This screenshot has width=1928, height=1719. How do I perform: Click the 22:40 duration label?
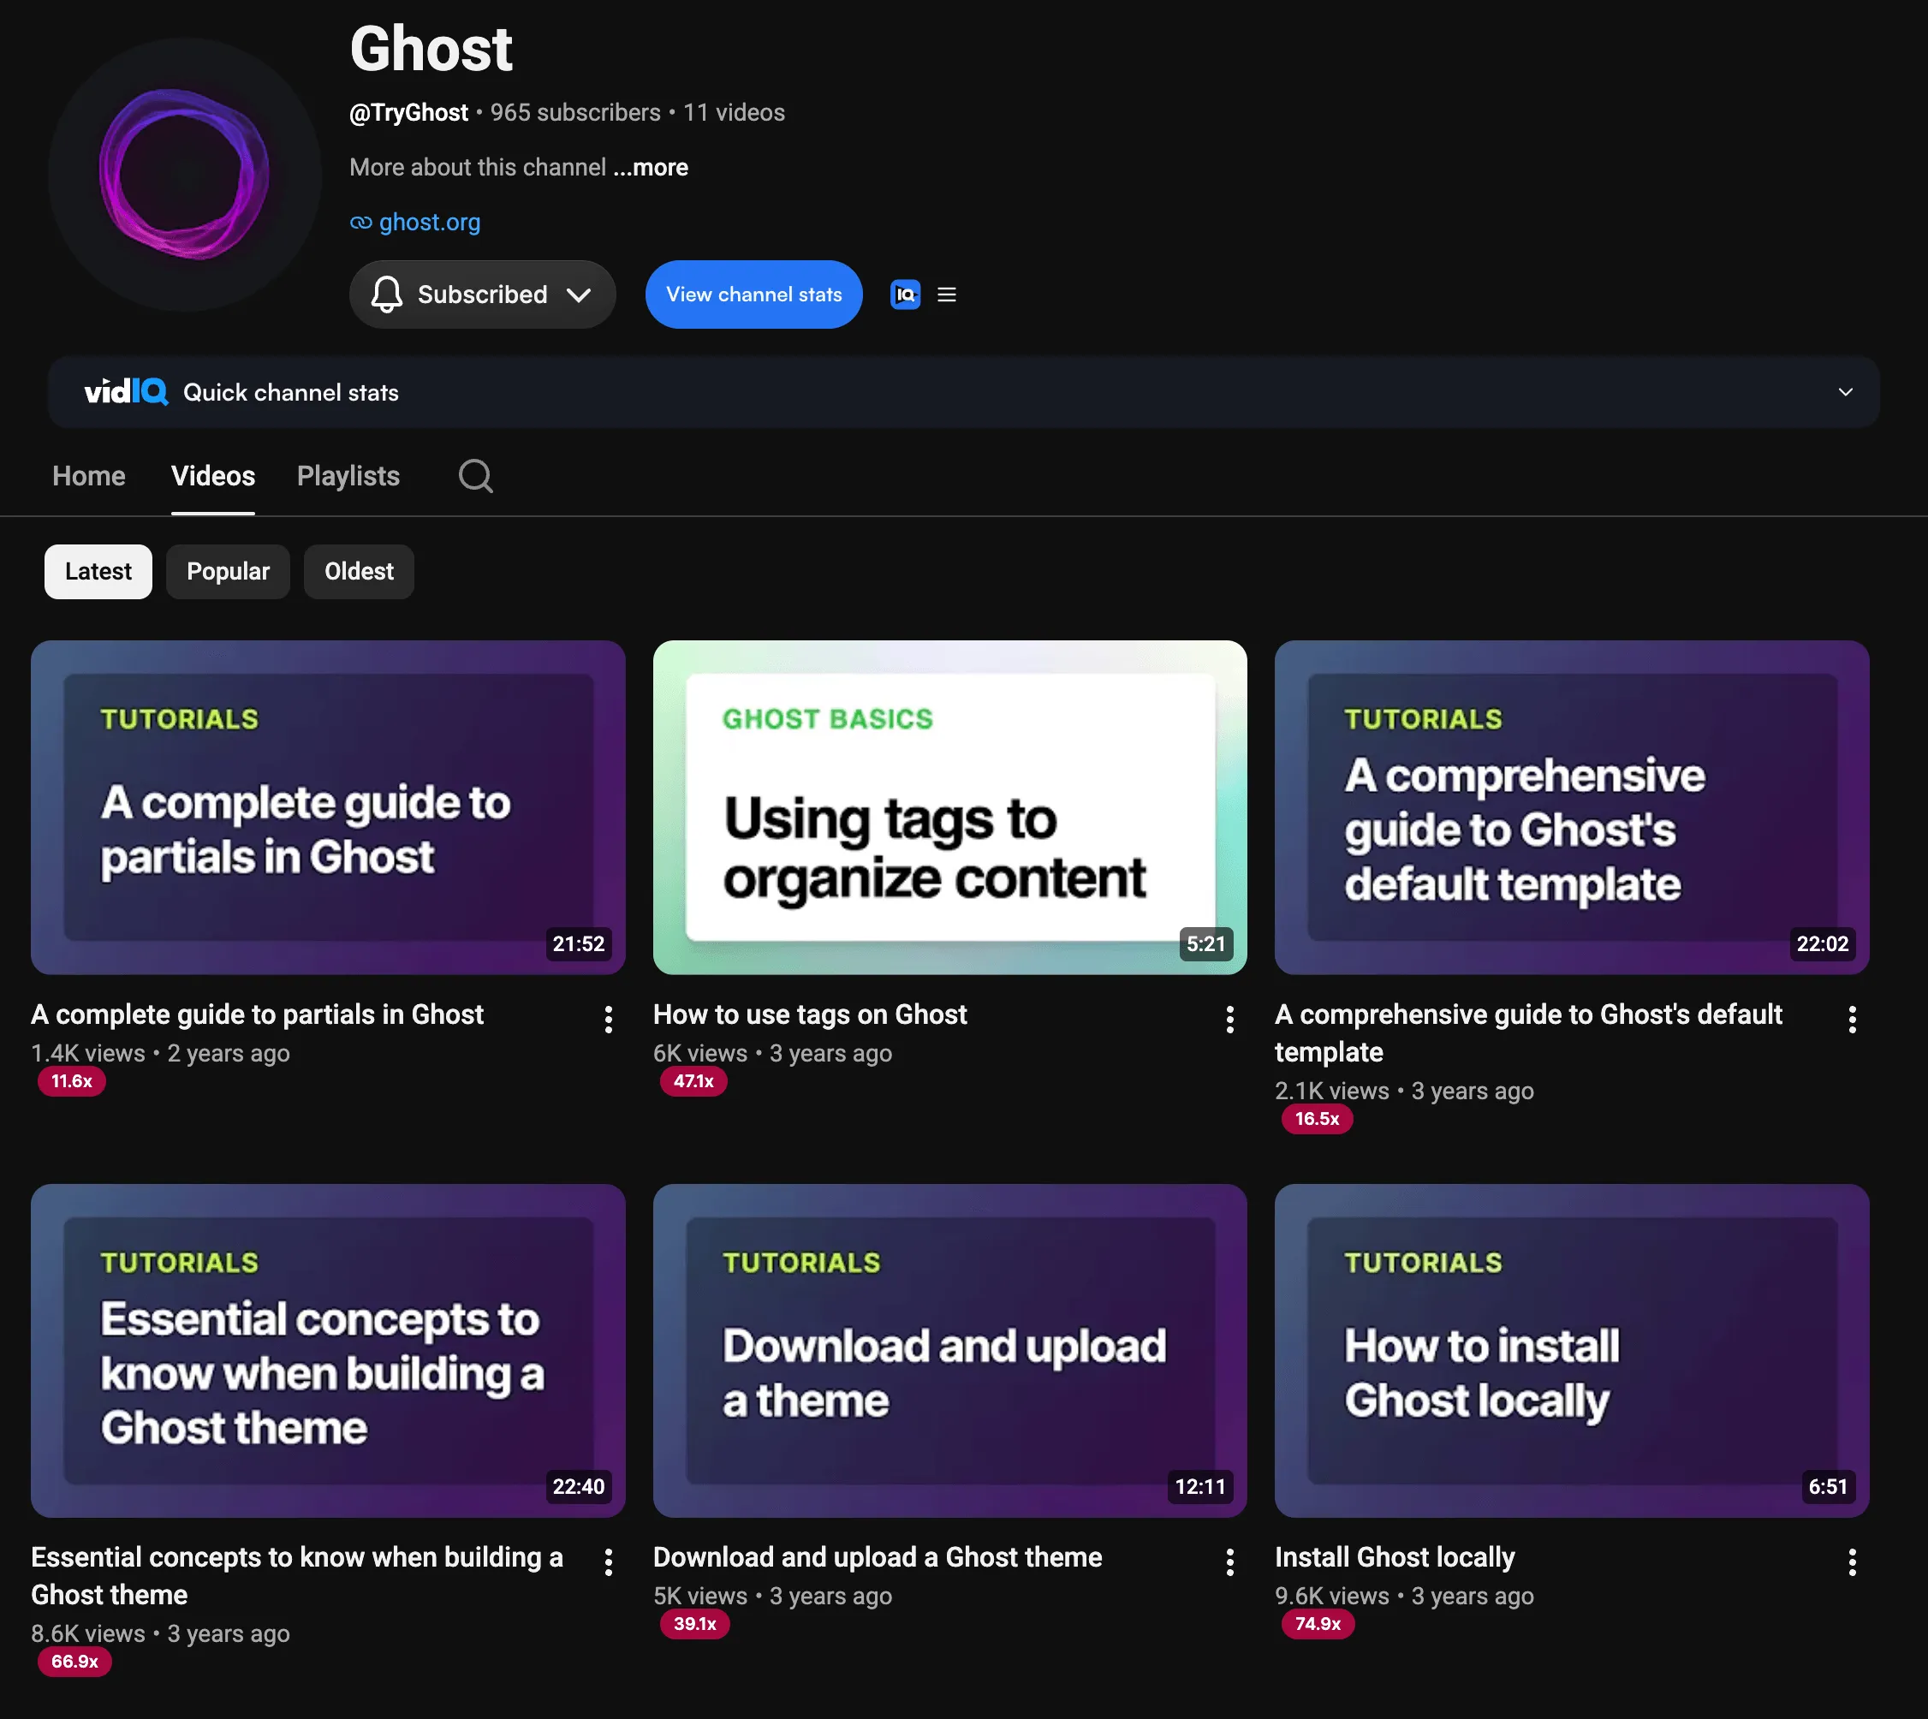tap(578, 1487)
